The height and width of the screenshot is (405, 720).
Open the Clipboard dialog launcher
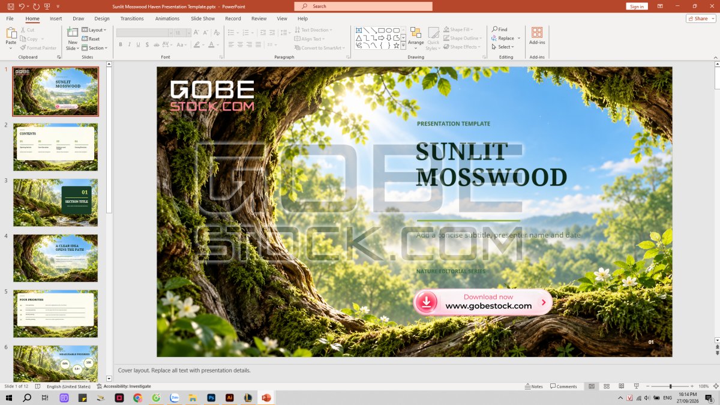(x=59, y=57)
